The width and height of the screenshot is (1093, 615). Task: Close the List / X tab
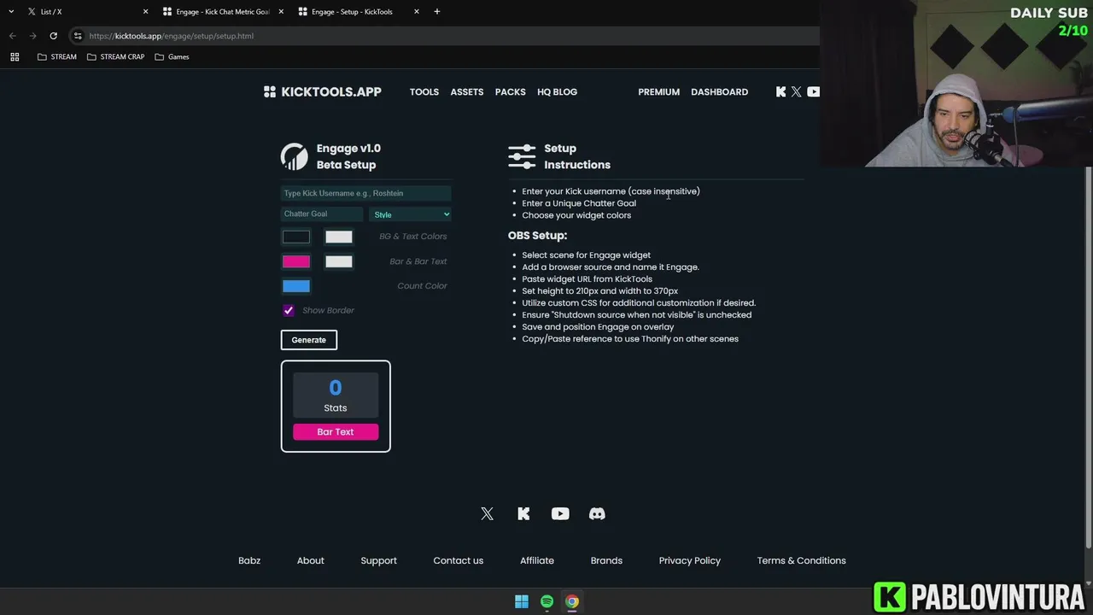click(145, 12)
